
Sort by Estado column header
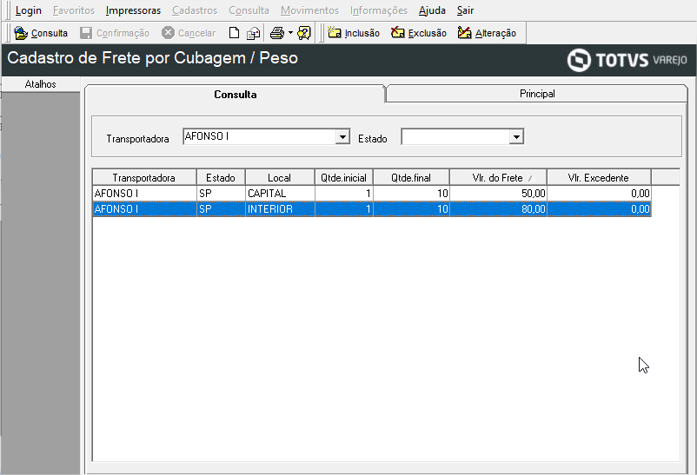click(221, 178)
